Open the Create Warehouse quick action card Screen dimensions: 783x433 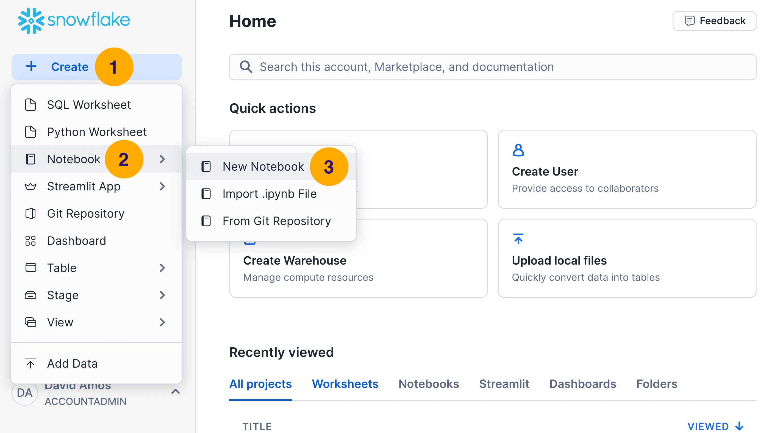pyautogui.click(x=358, y=258)
